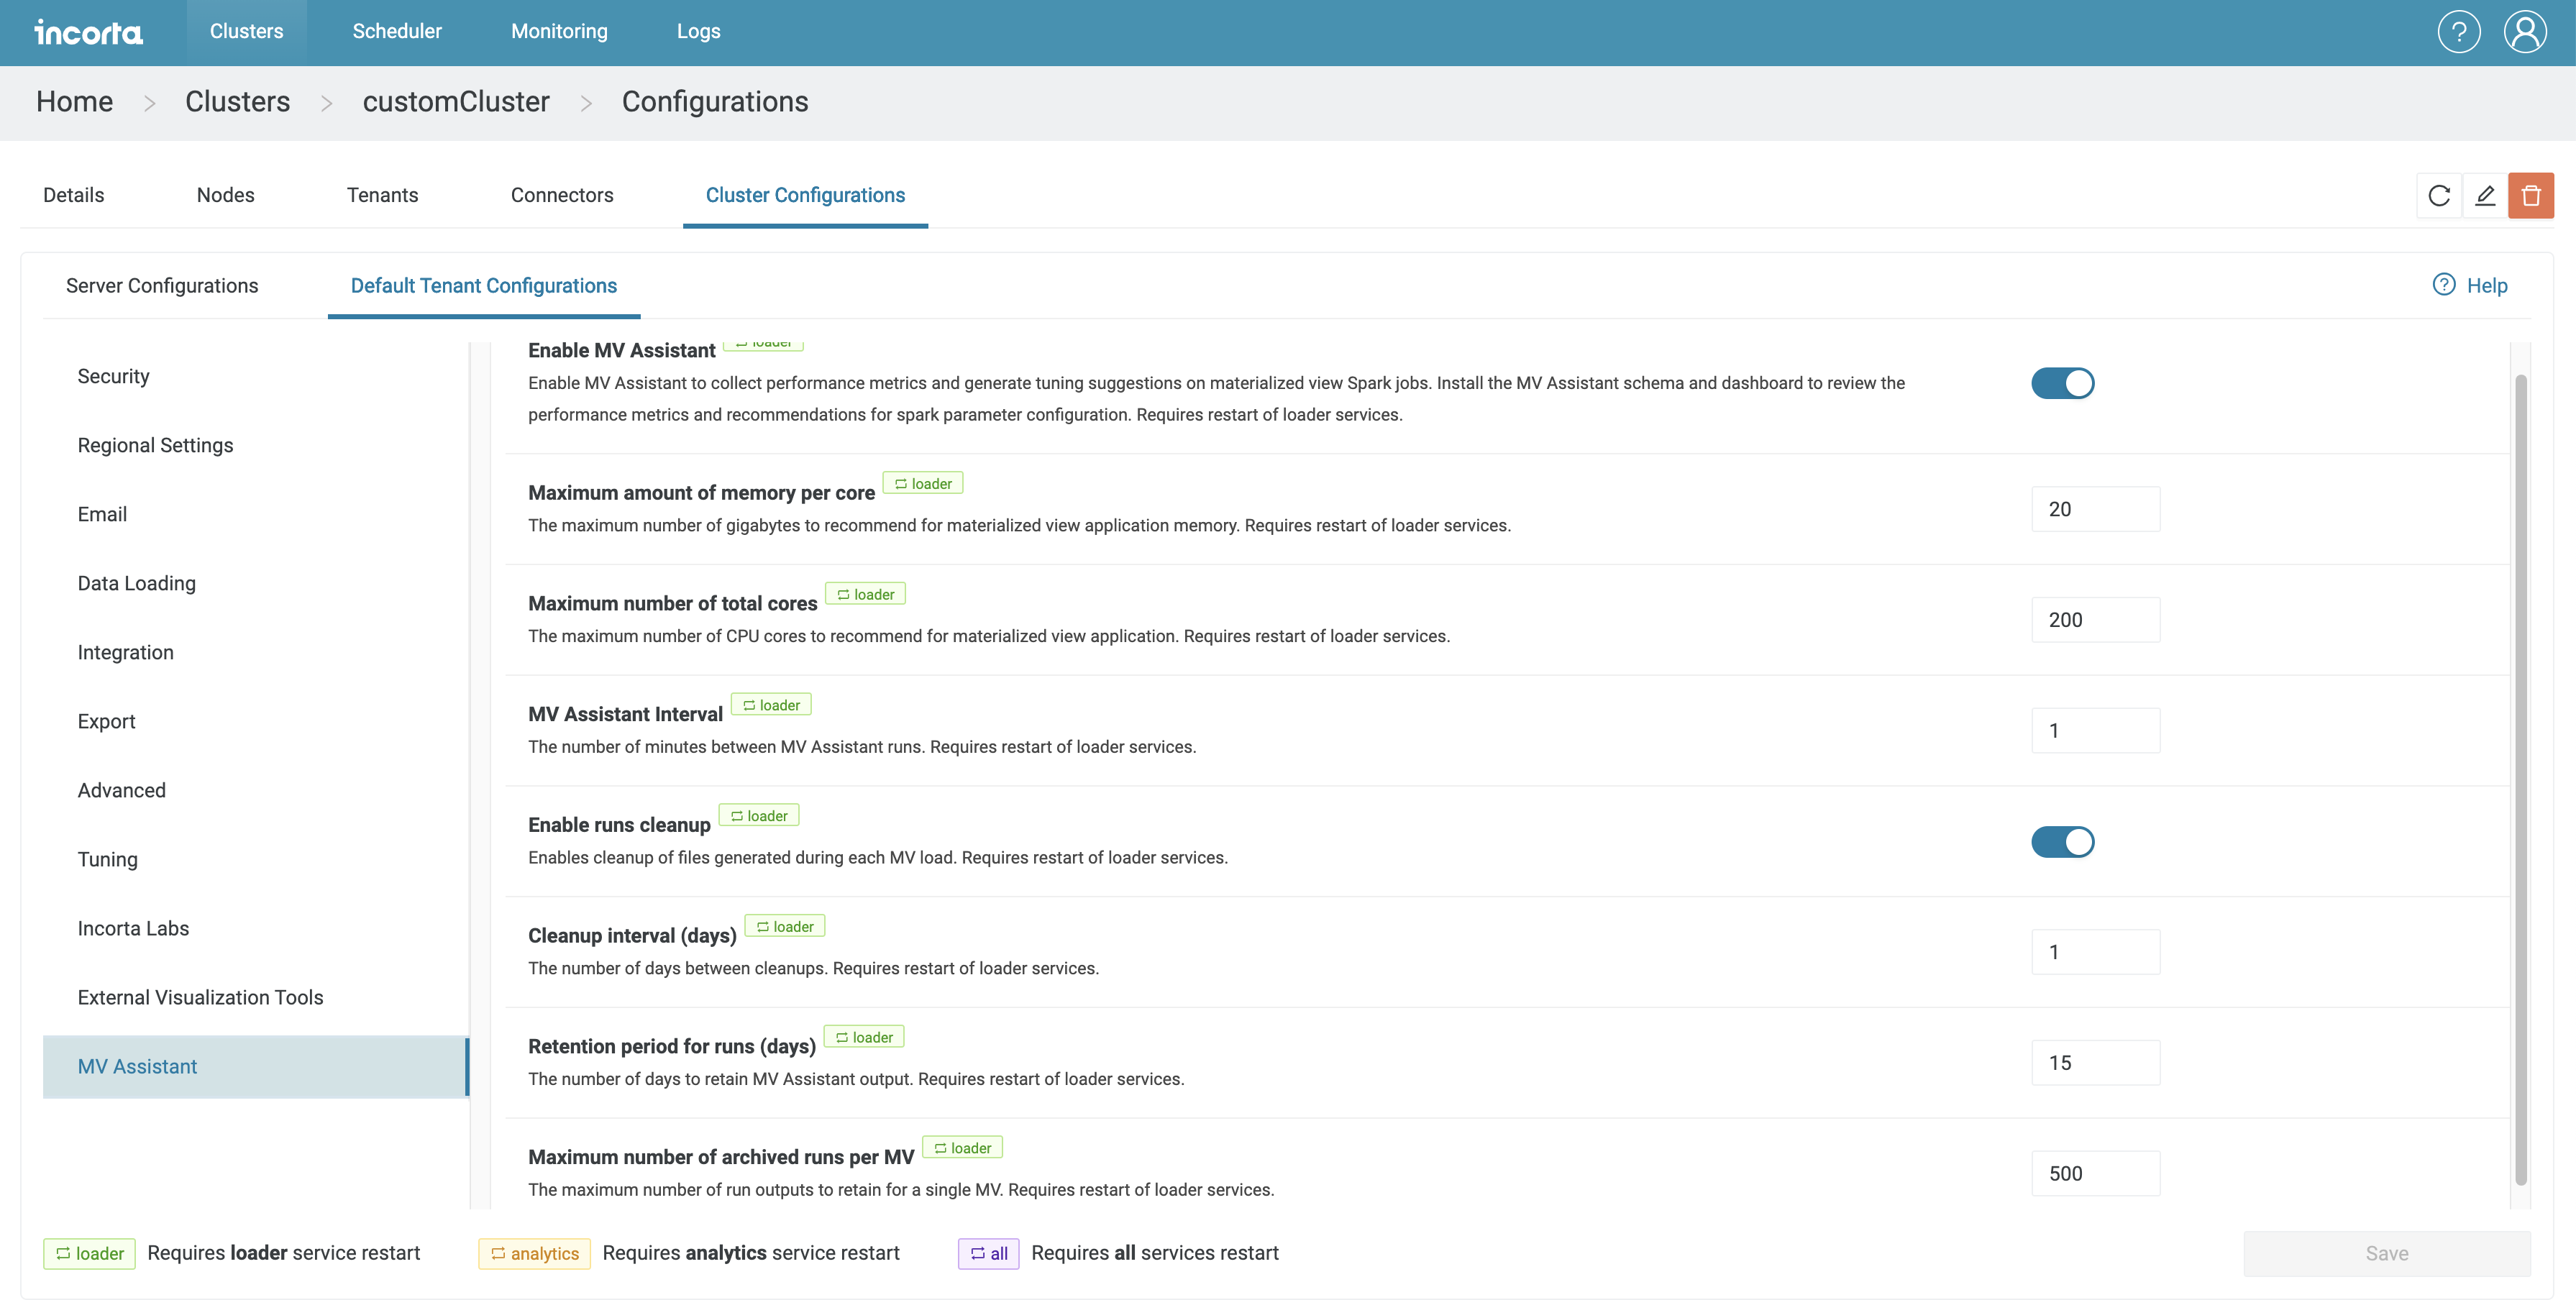2576x1300 pixels.
Task: Go to Clusters in breadcrumb
Action: (237, 102)
